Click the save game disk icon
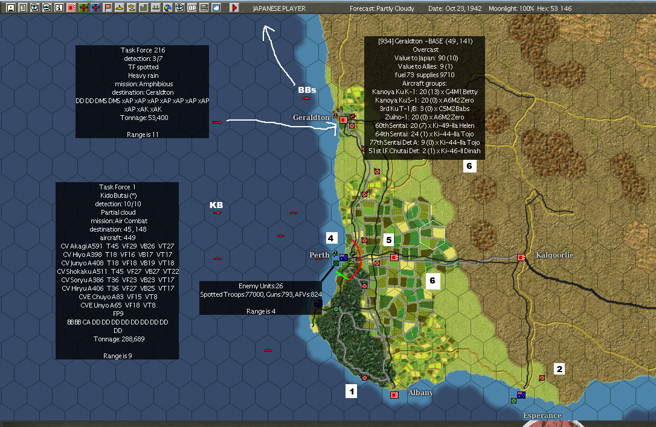The image size is (656, 427). pyautogui.click(x=11, y=7)
